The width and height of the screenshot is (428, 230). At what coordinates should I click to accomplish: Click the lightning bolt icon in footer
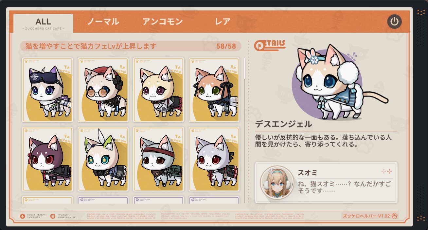tap(23, 216)
